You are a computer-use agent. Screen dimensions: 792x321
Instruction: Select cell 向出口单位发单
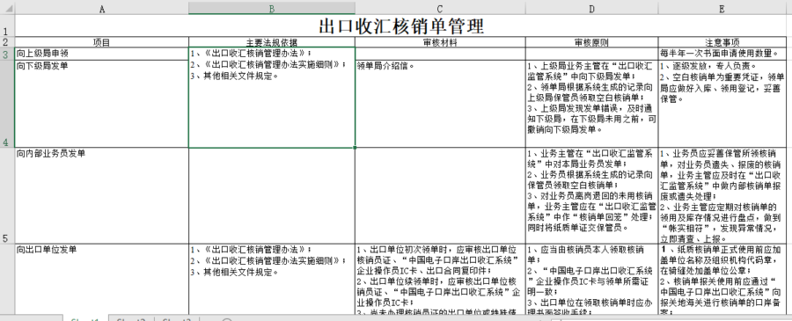point(102,279)
